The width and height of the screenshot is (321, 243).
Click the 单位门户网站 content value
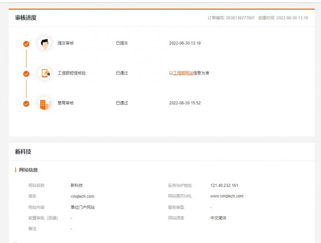82,207
